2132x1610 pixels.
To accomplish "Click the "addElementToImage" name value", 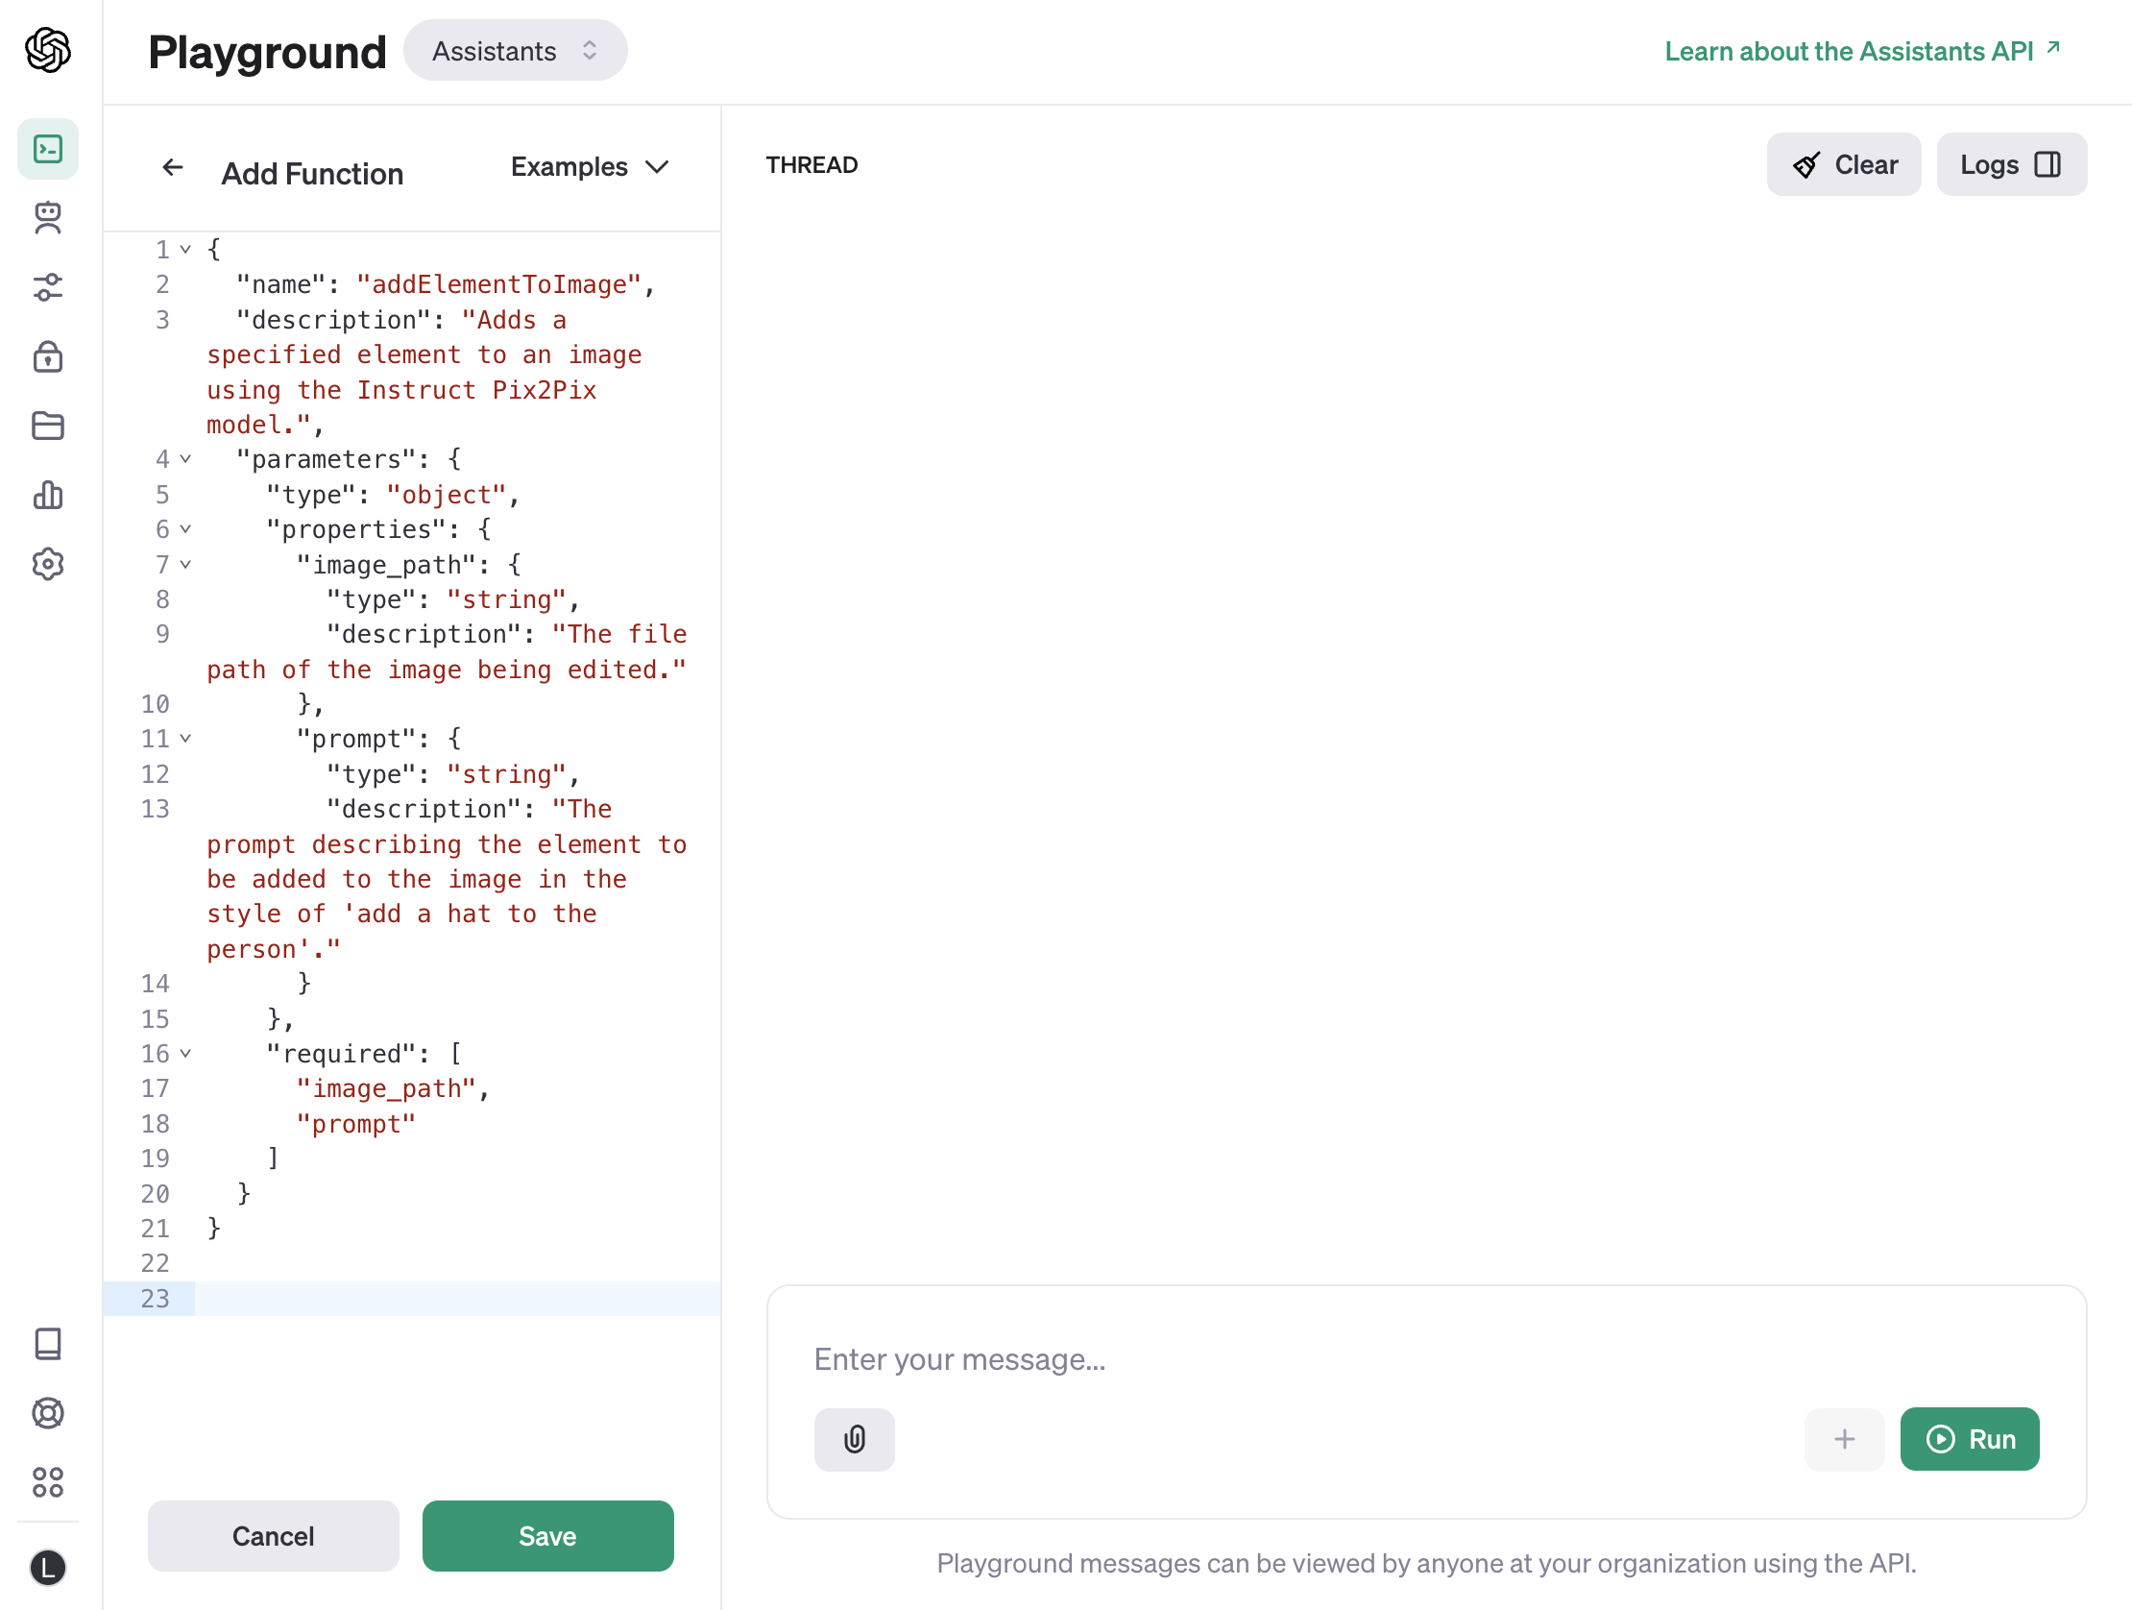I will [x=498, y=284].
